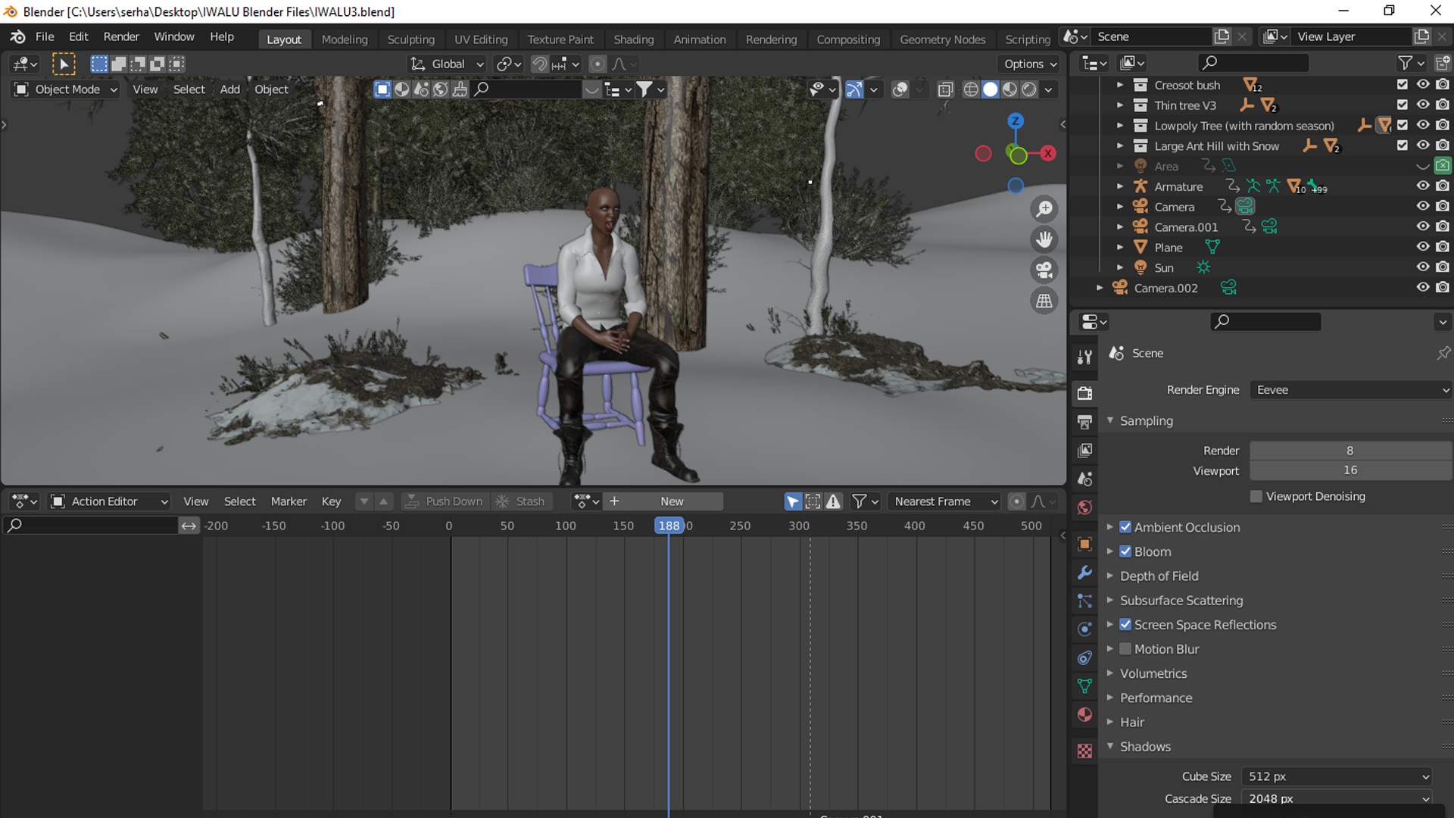Open the Tool properties tab

[x=1084, y=357]
